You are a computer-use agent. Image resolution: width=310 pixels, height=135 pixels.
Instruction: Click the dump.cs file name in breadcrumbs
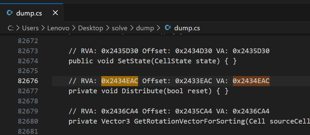click(x=187, y=28)
